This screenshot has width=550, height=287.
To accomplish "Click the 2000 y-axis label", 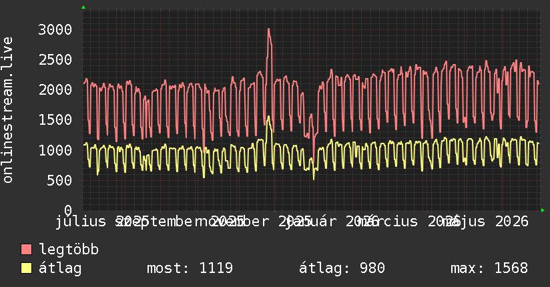I will click(x=55, y=90).
